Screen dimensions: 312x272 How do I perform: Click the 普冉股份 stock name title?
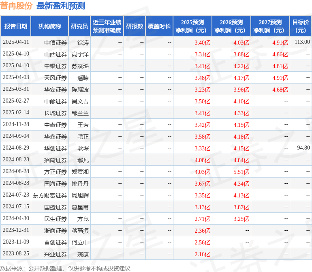pos(16,6)
